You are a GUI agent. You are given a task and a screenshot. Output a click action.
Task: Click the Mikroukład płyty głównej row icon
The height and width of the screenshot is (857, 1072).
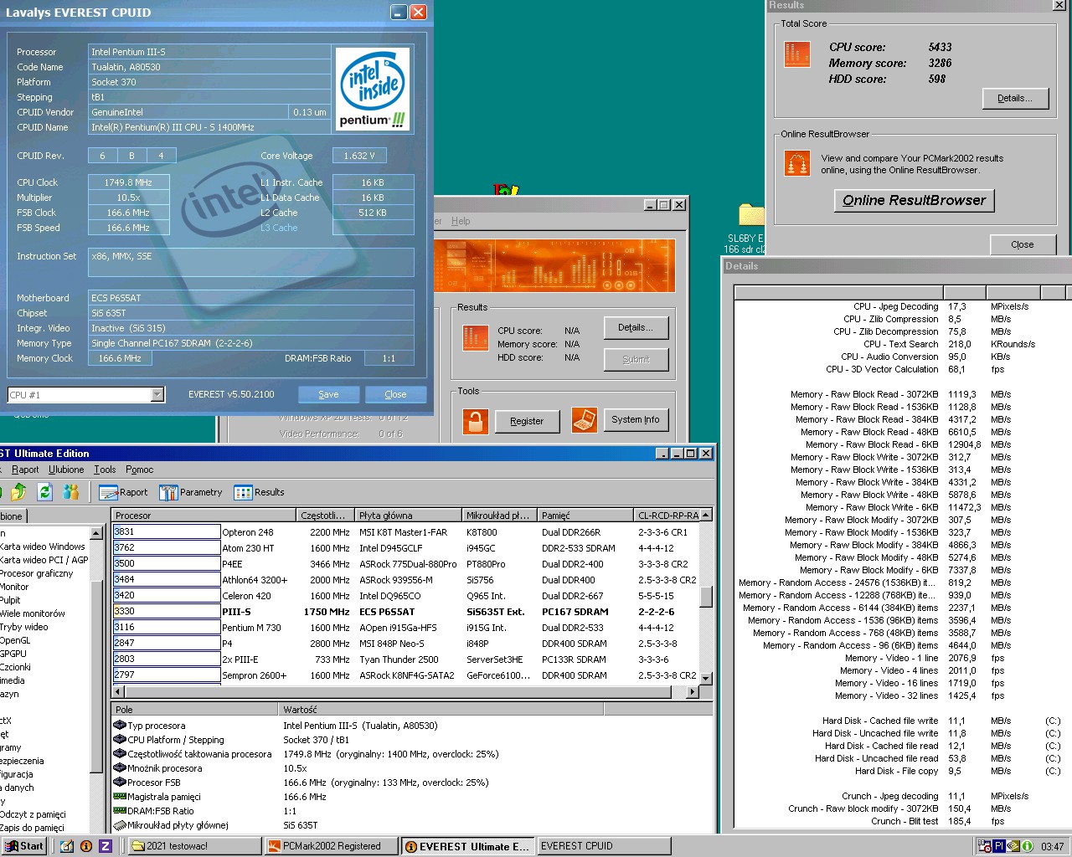(x=120, y=825)
